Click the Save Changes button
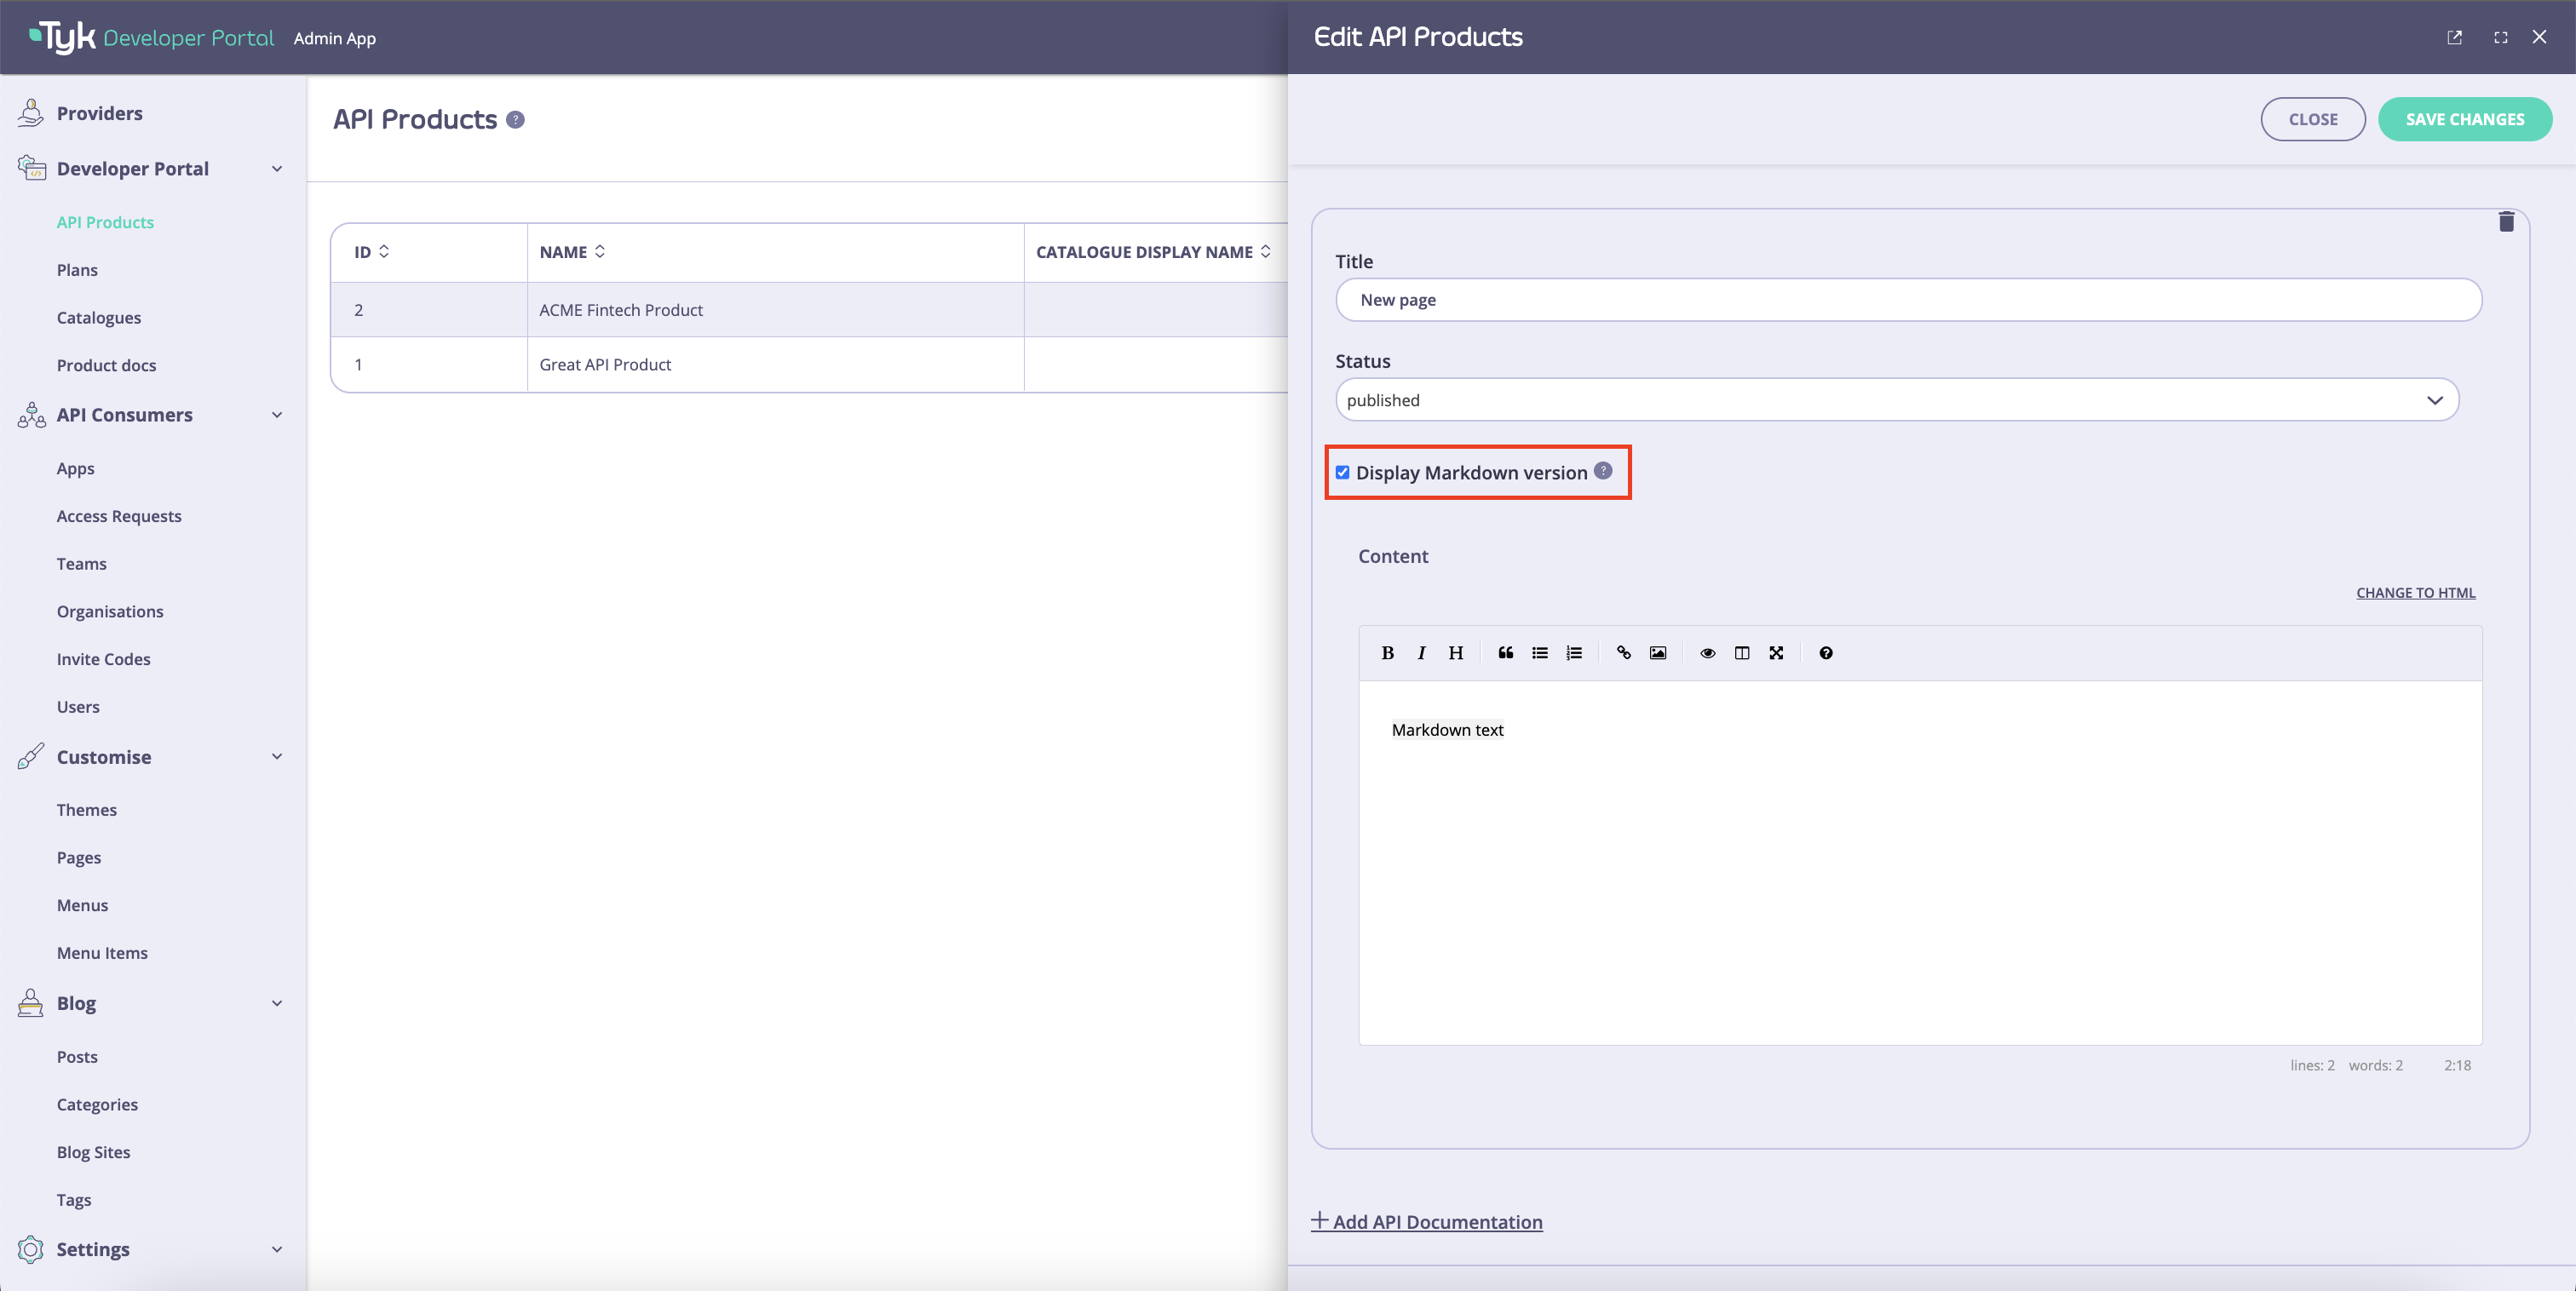2576x1291 pixels. [x=2464, y=119]
